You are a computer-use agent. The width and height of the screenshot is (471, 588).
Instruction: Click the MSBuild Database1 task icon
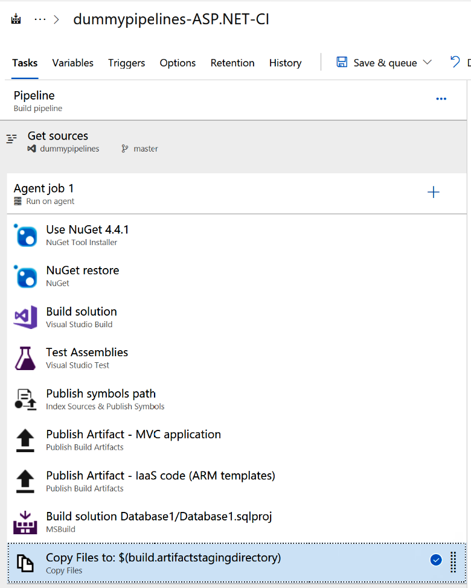25,522
